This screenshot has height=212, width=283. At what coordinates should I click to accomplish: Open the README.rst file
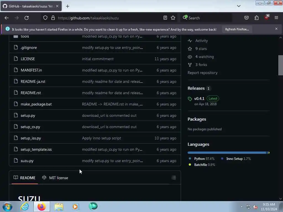(x=31, y=93)
